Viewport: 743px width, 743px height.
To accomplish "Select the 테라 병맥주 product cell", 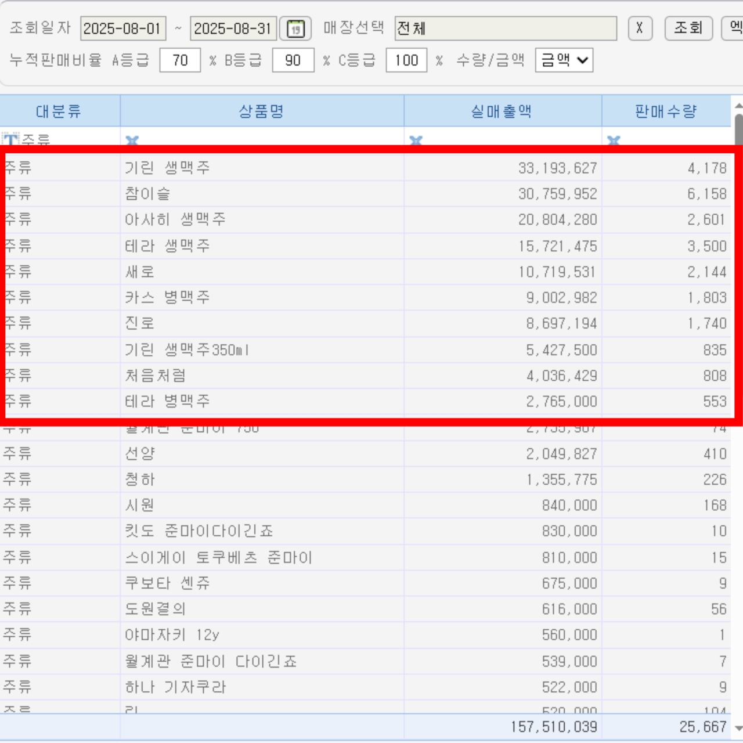I will pos(262,401).
